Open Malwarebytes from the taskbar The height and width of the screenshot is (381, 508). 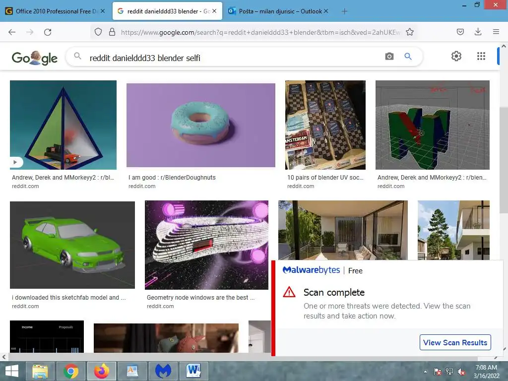pos(163,371)
